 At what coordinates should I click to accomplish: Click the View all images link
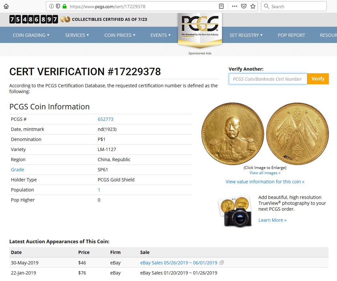[265, 173]
